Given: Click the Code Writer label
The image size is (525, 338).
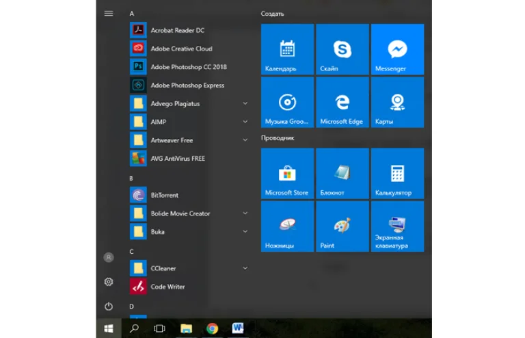Looking at the screenshot, I should 167,287.
